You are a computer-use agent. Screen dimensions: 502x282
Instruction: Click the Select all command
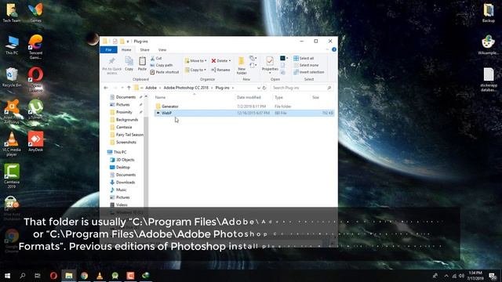point(304,58)
